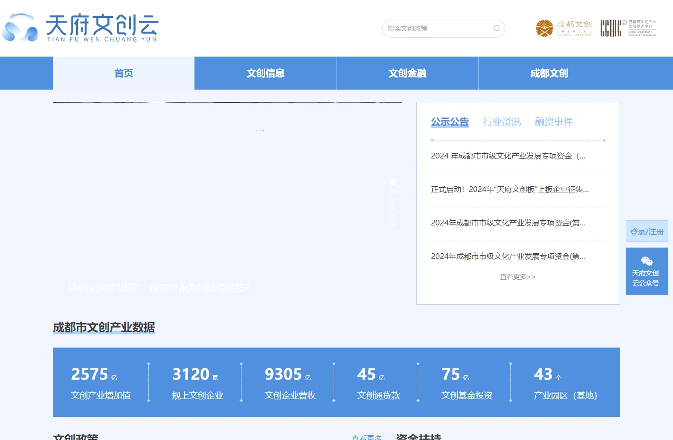The height and width of the screenshot is (440, 673).
Task: Open the 天府文创板 上板企业征集 announcement
Action: point(510,190)
